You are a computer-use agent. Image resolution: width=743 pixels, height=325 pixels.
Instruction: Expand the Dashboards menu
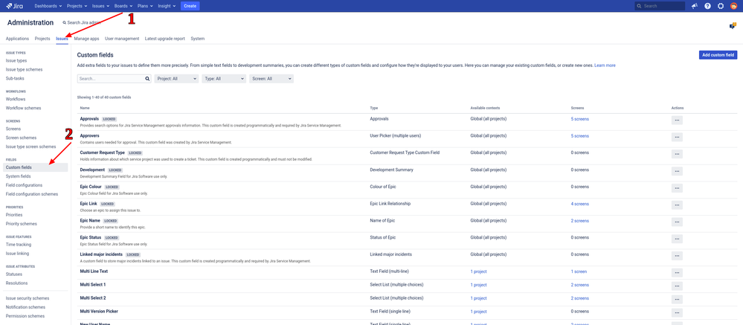(48, 6)
